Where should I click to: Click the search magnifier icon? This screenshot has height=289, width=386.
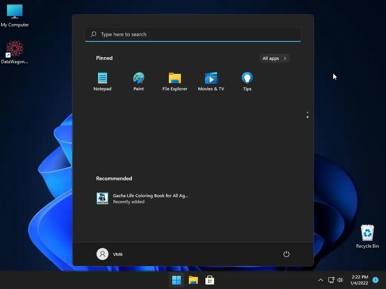[93, 34]
